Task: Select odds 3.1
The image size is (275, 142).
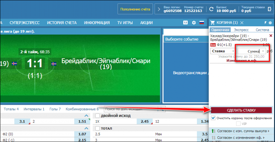Action: (x=22, y=121)
